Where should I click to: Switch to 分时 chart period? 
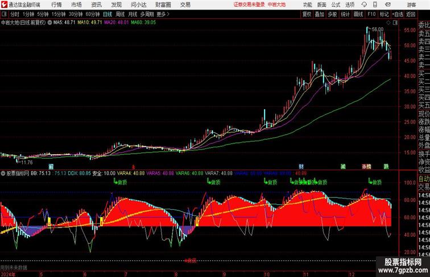coord(15,14)
